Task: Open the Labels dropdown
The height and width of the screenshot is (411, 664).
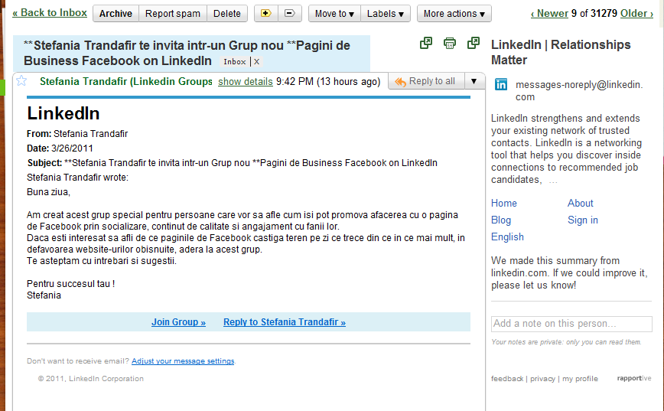Action: pos(386,14)
